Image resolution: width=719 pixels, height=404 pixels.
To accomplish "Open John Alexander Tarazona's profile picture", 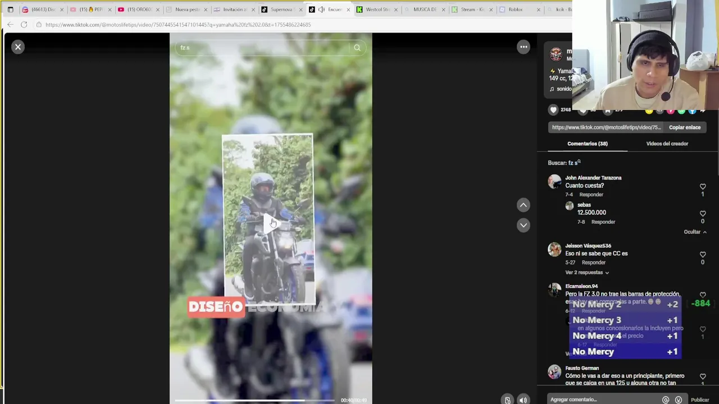I will [x=554, y=181].
